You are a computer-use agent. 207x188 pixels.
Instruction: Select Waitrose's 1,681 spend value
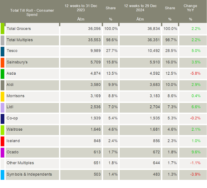(x=155, y=129)
